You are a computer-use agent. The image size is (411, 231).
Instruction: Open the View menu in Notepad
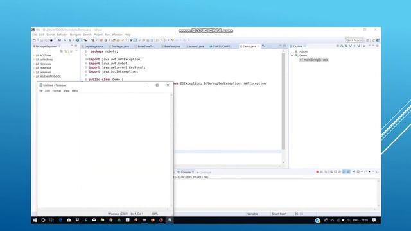click(x=67, y=91)
